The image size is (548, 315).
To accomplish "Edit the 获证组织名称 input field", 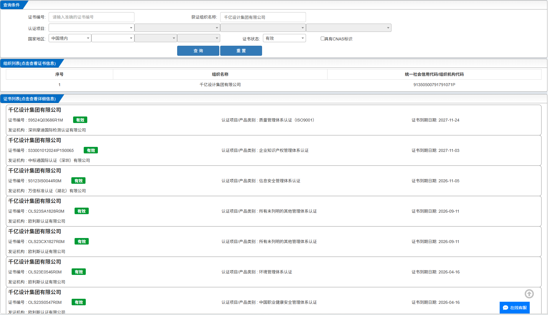I will click(x=263, y=17).
